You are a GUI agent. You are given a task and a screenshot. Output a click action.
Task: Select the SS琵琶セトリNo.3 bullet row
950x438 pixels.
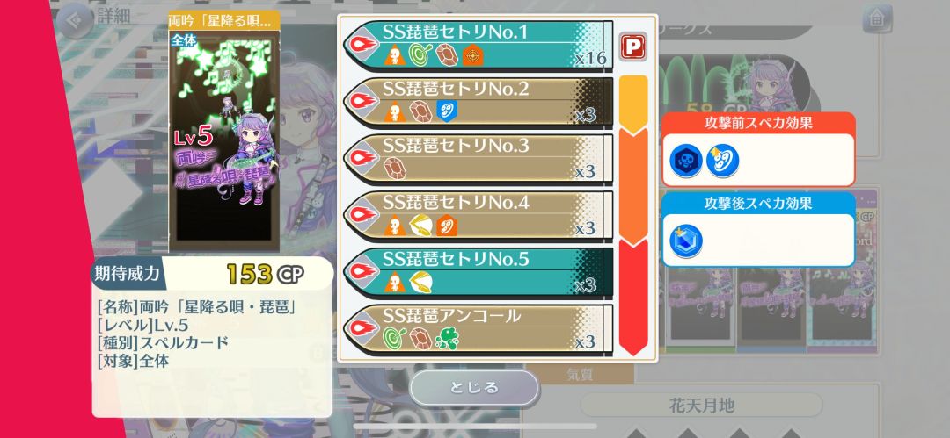[478, 159]
